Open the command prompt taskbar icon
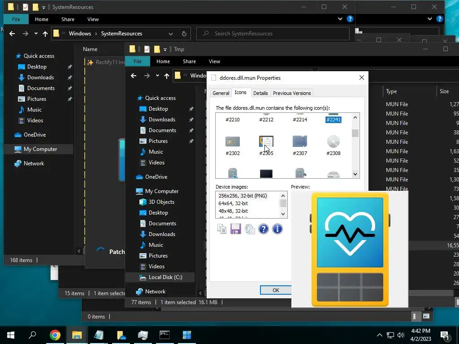Screen dimensions: 459x344 tap(165, 335)
